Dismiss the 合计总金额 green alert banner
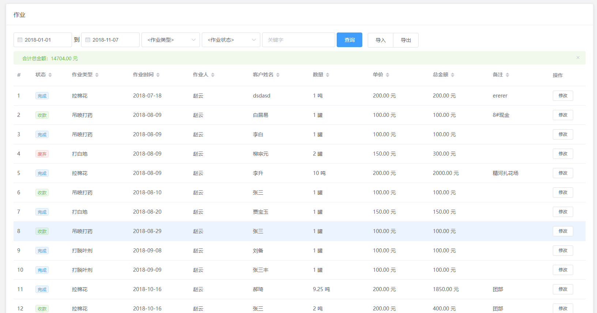Image resolution: width=597 pixels, height=313 pixels. (578, 58)
